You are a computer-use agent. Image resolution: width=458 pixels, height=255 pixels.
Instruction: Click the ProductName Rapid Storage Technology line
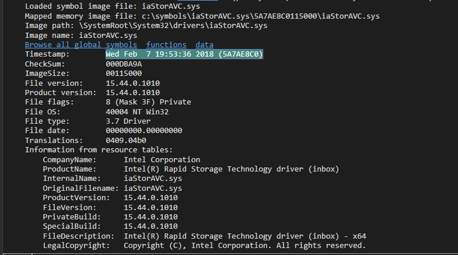pos(231,169)
